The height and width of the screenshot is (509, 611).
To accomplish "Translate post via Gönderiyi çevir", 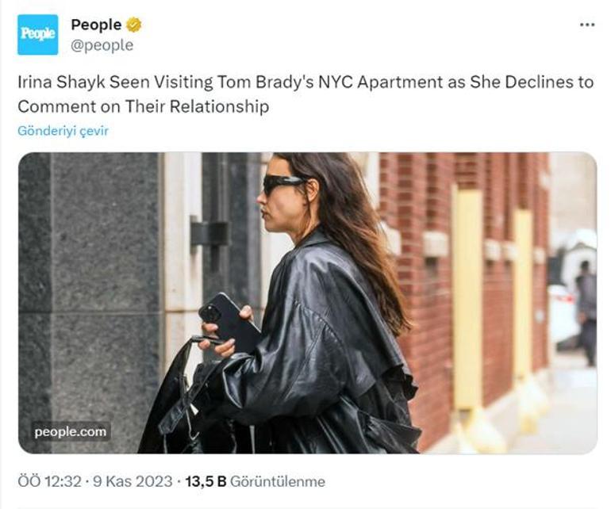I will coord(63,131).
